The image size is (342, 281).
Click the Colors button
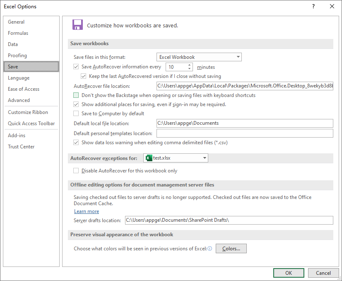[x=231, y=248]
